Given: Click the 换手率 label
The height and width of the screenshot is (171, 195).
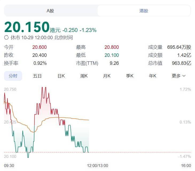Looking at the screenshot, I should 11,63.
